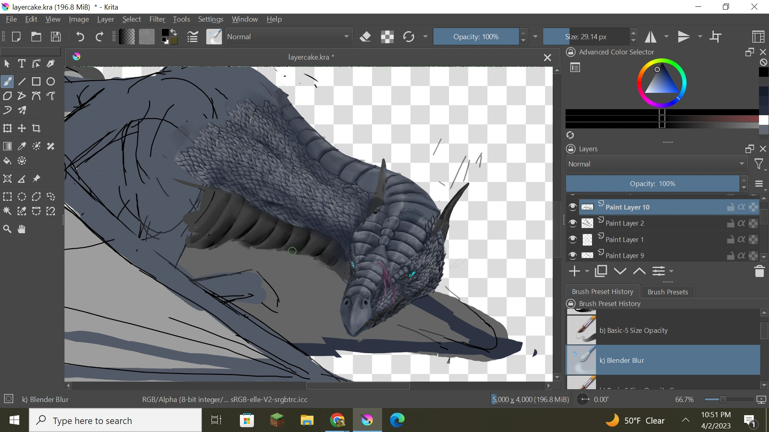Toggle eraser mode in toolbar
The height and width of the screenshot is (432, 769).
[x=365, y=37]
